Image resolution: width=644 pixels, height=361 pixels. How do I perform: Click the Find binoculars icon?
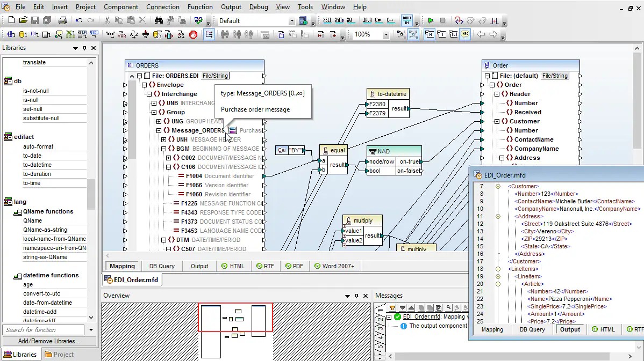[x=159, y=20]
